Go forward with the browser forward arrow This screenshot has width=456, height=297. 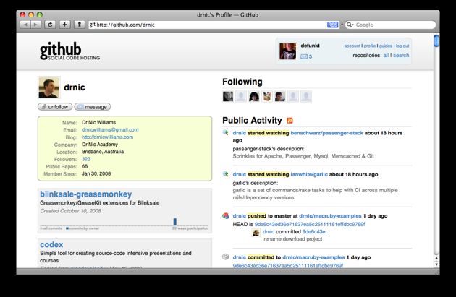35,25
